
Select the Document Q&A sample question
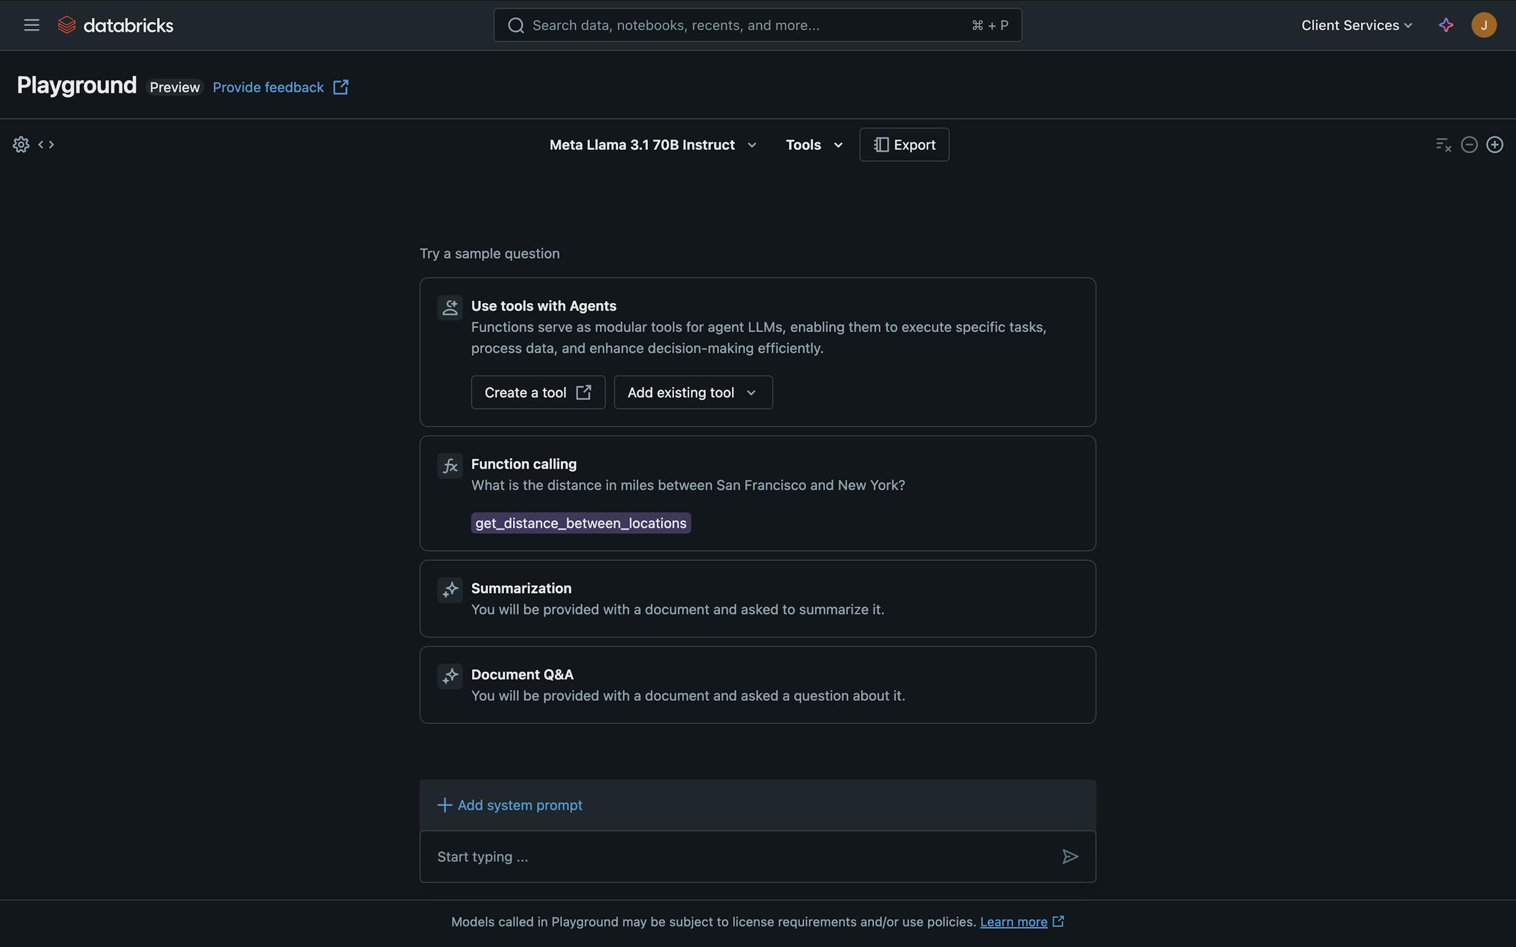point(757,685)
